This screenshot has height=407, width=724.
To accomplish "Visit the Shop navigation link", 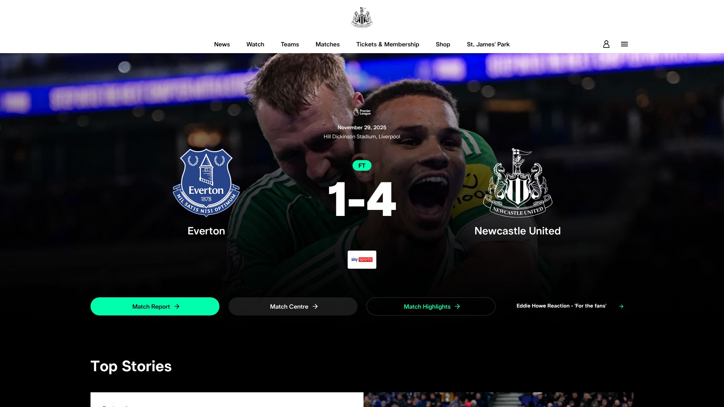I will coord(443,44).
